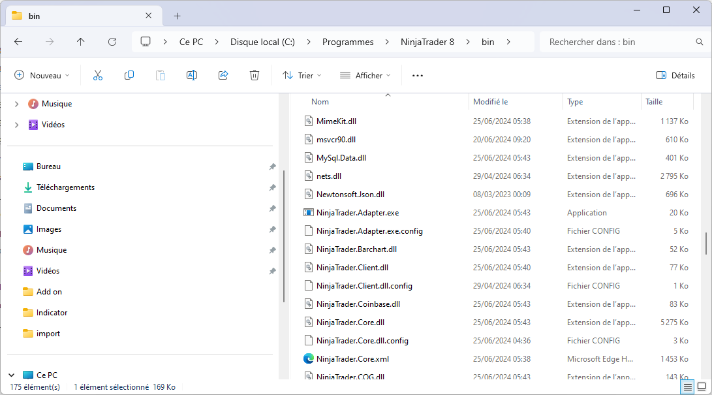Viewport: 712px width, 395px height.
Task: Click the navigation pane scrollbar
Action: [284, 236]
